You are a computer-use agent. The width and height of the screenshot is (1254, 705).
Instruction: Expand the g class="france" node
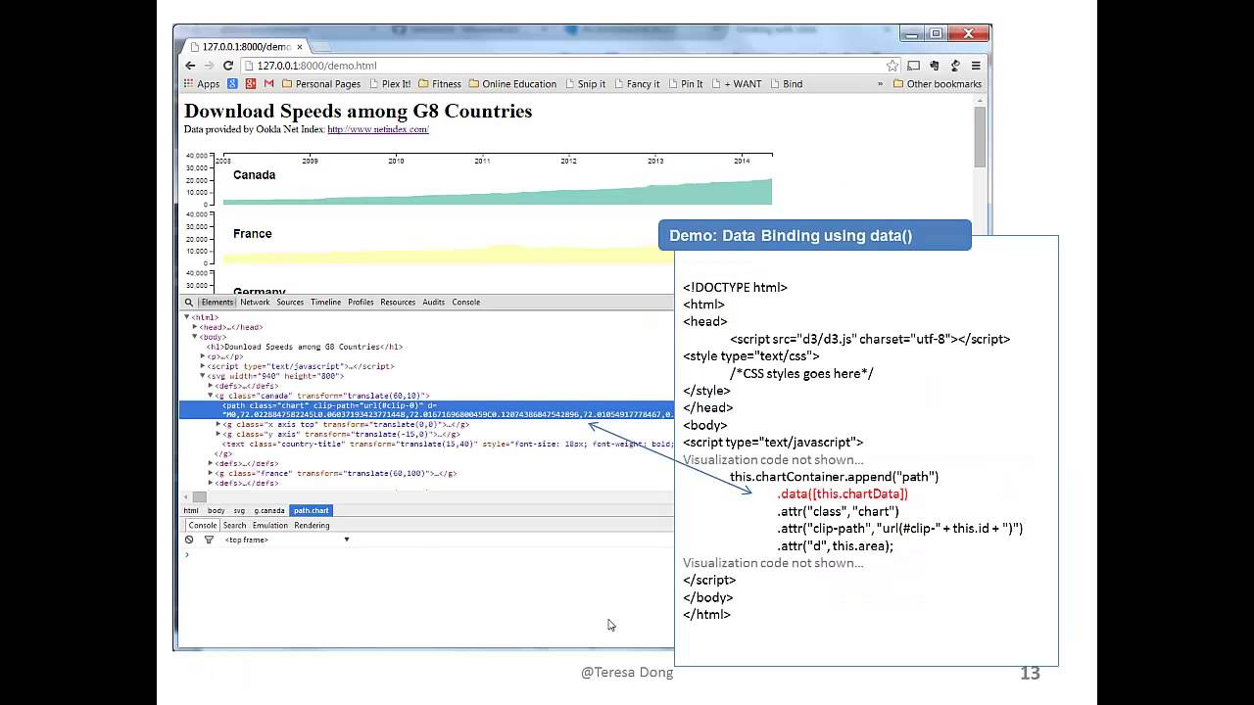point(211,474)
